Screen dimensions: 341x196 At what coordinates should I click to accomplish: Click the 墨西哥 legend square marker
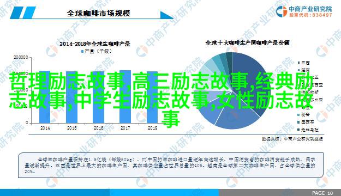pos(298,122)
